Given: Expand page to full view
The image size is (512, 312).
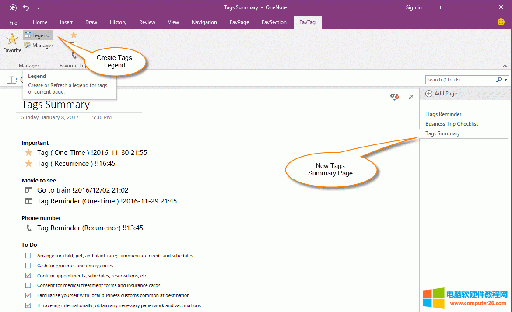Looking at the screenshot, I should coord(410,97).
